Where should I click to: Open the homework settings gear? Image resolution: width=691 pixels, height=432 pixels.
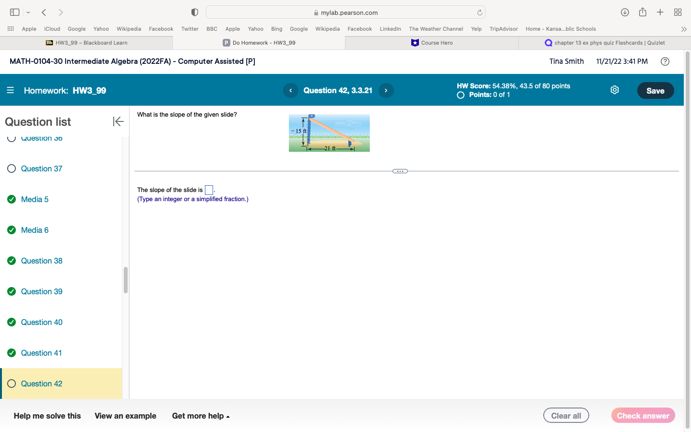[x=615, y=90]
